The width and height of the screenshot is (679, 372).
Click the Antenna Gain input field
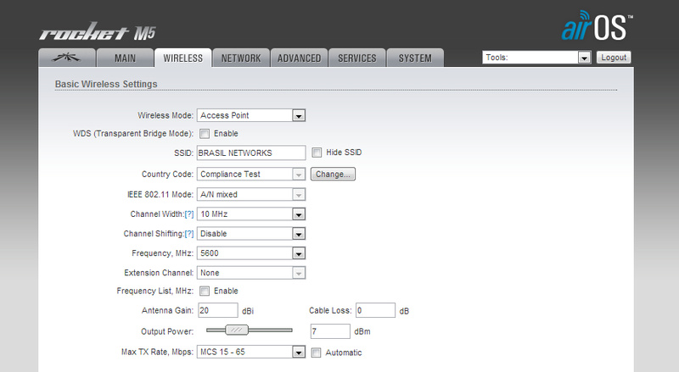click(x=218, y=310)
